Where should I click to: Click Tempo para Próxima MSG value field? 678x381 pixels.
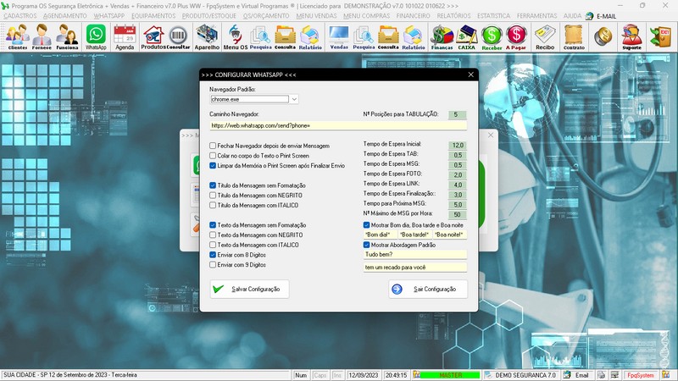(457, 205)
